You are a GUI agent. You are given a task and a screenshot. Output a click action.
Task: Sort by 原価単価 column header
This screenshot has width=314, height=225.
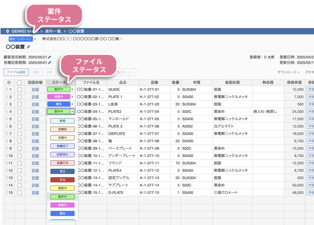(294, 83)
